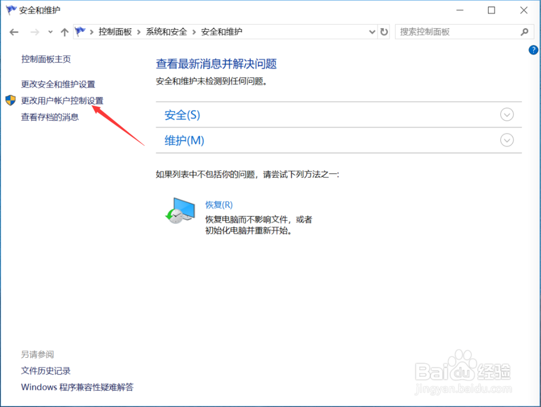The width and height of the screenshot is (541, 407).
Task: Open 更改安全和维护设置
Action: tap(58, 84)
